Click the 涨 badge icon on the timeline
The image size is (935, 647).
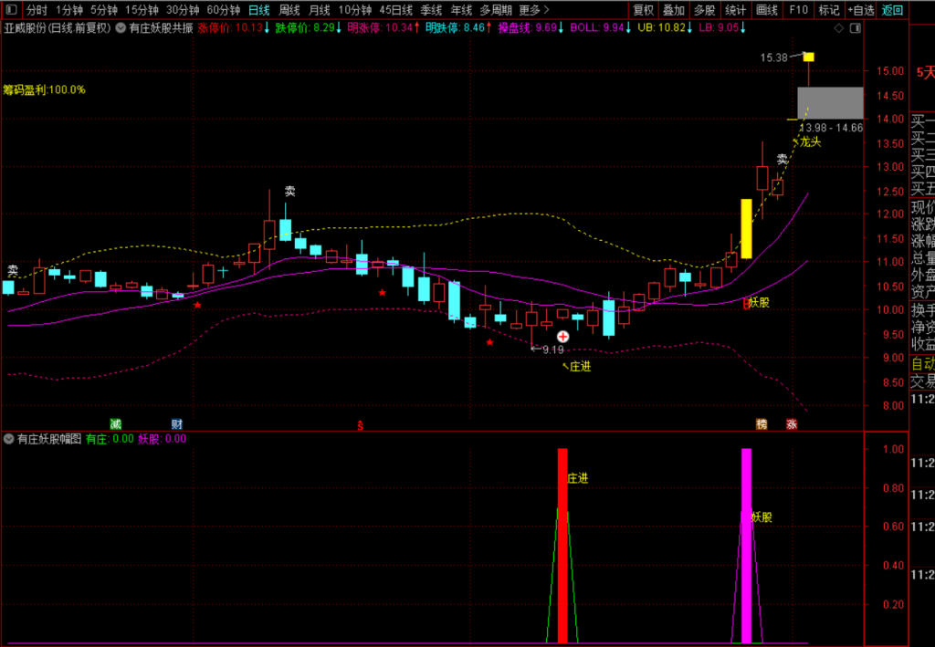[792, 424]
